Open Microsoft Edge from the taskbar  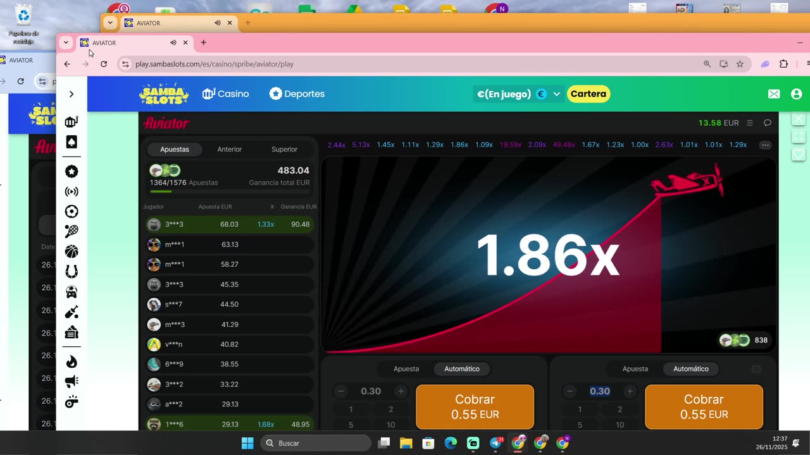coord(451,443)
